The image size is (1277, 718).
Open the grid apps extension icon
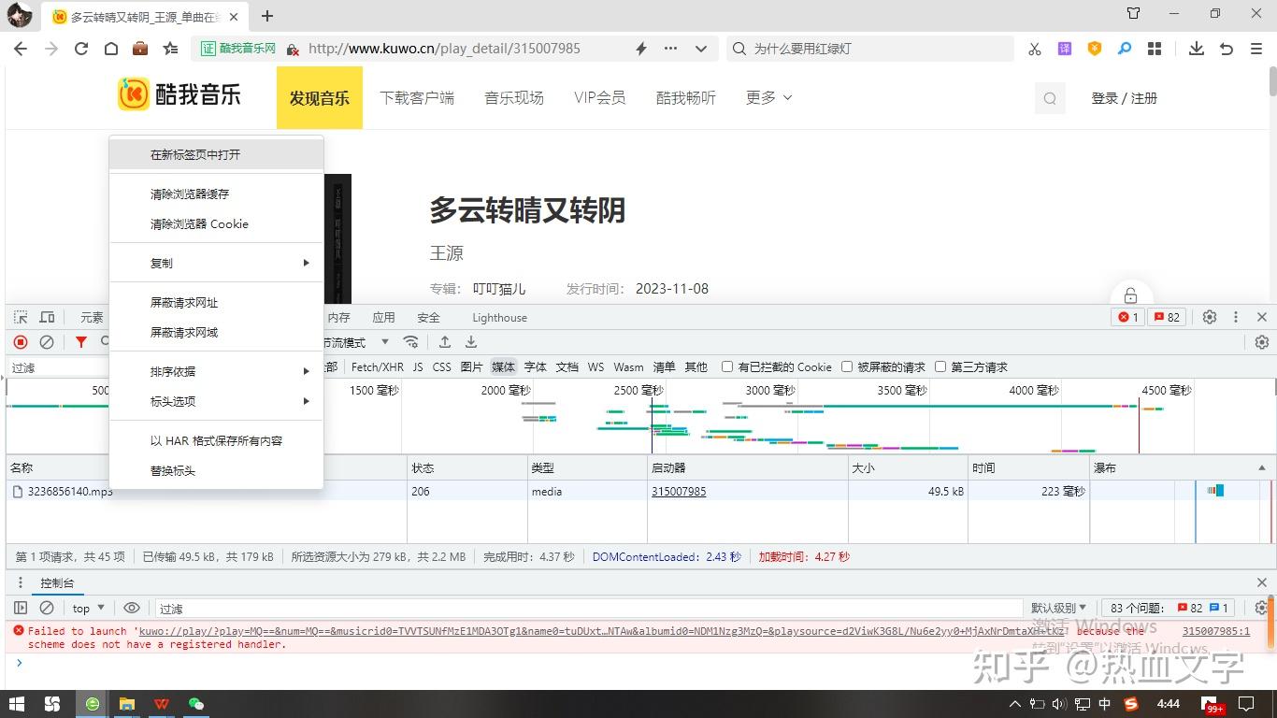click(1155, 49)
